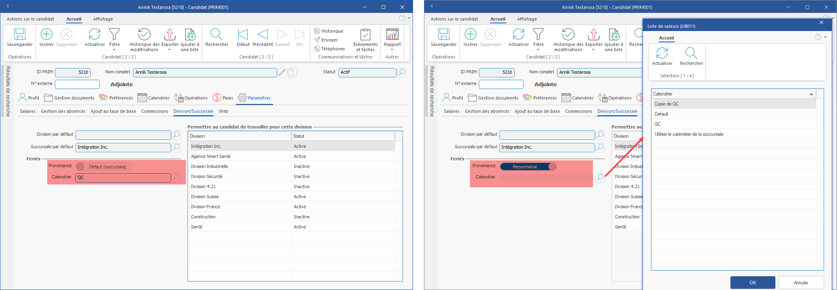Screen dimensions: 837x290
Task: Go to Précédent candidate record
Action: point(263,35)
